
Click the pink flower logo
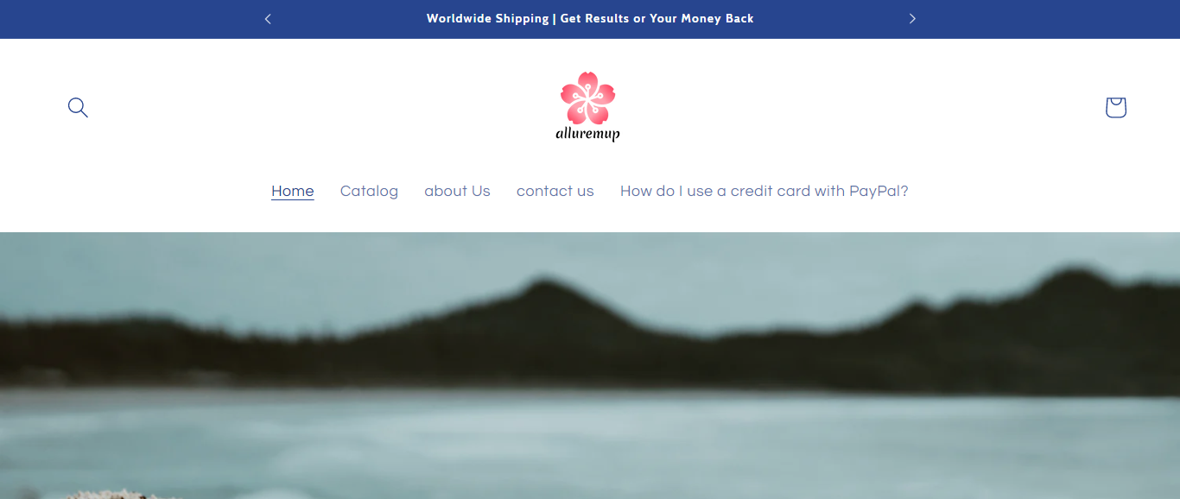(x=587, y=98)
